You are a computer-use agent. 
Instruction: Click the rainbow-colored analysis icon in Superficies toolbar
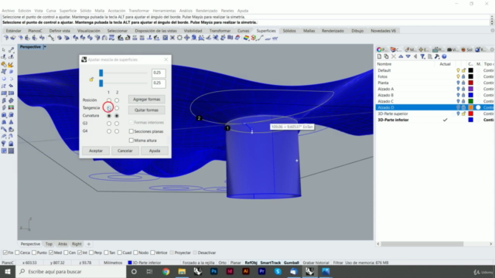tap(246, 38)
